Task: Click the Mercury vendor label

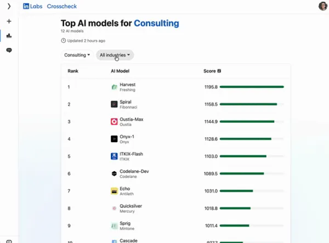Action: click(127, 211)
